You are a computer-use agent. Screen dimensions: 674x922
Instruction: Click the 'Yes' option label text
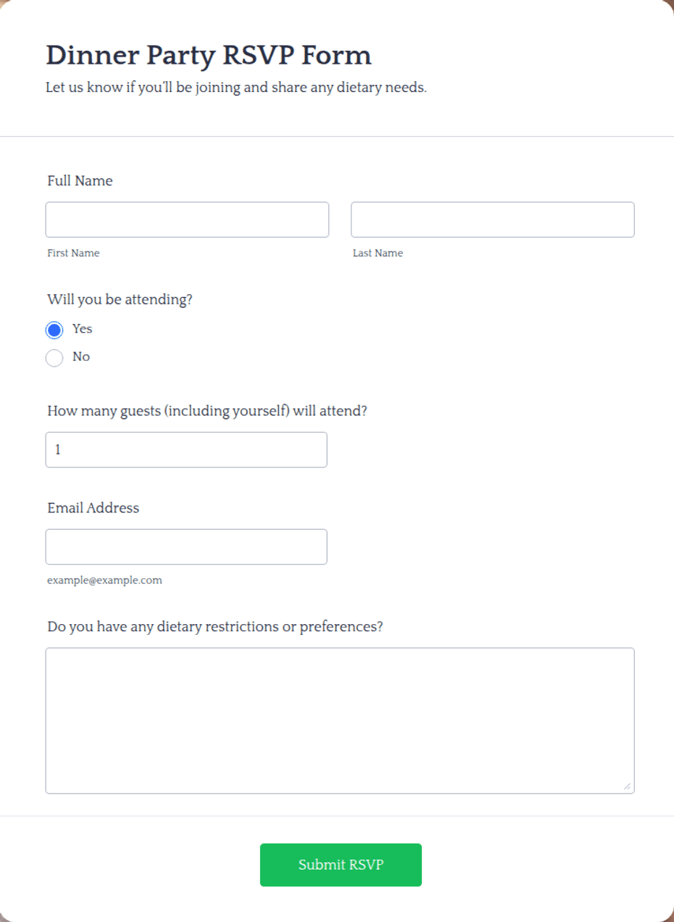coord(83,328)
